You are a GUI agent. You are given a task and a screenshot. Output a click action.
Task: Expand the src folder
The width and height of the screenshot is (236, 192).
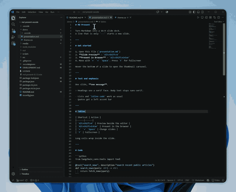click(21, 57)
